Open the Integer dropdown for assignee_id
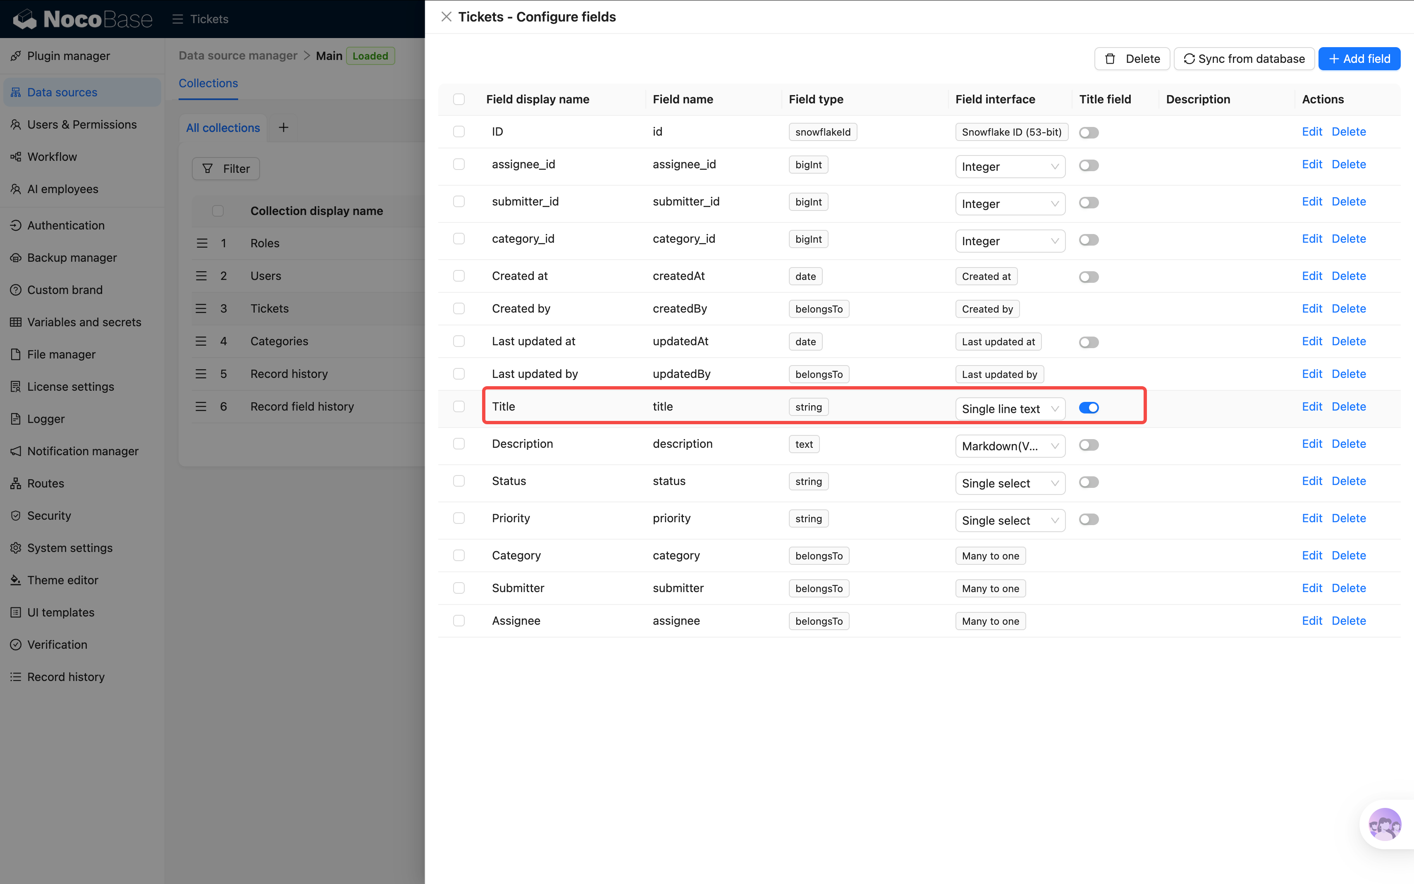 pos(1010,167)
